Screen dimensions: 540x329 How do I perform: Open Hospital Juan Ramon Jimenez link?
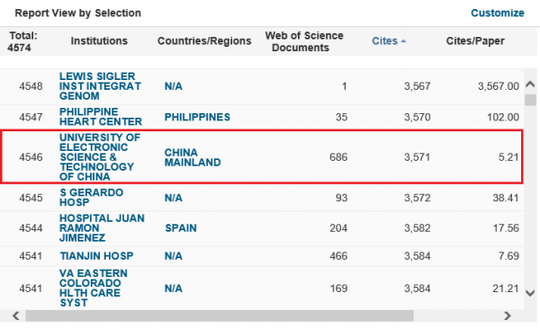click(x=102, y=227)
